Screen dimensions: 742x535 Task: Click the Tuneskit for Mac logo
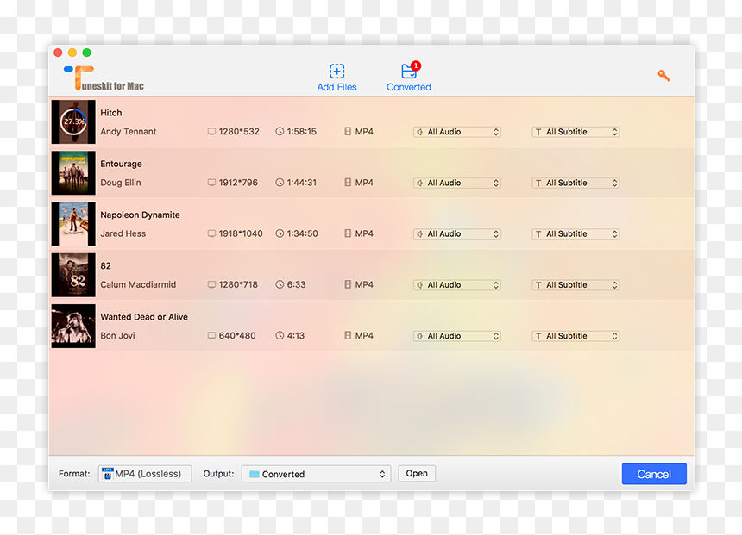click(104, 78)
